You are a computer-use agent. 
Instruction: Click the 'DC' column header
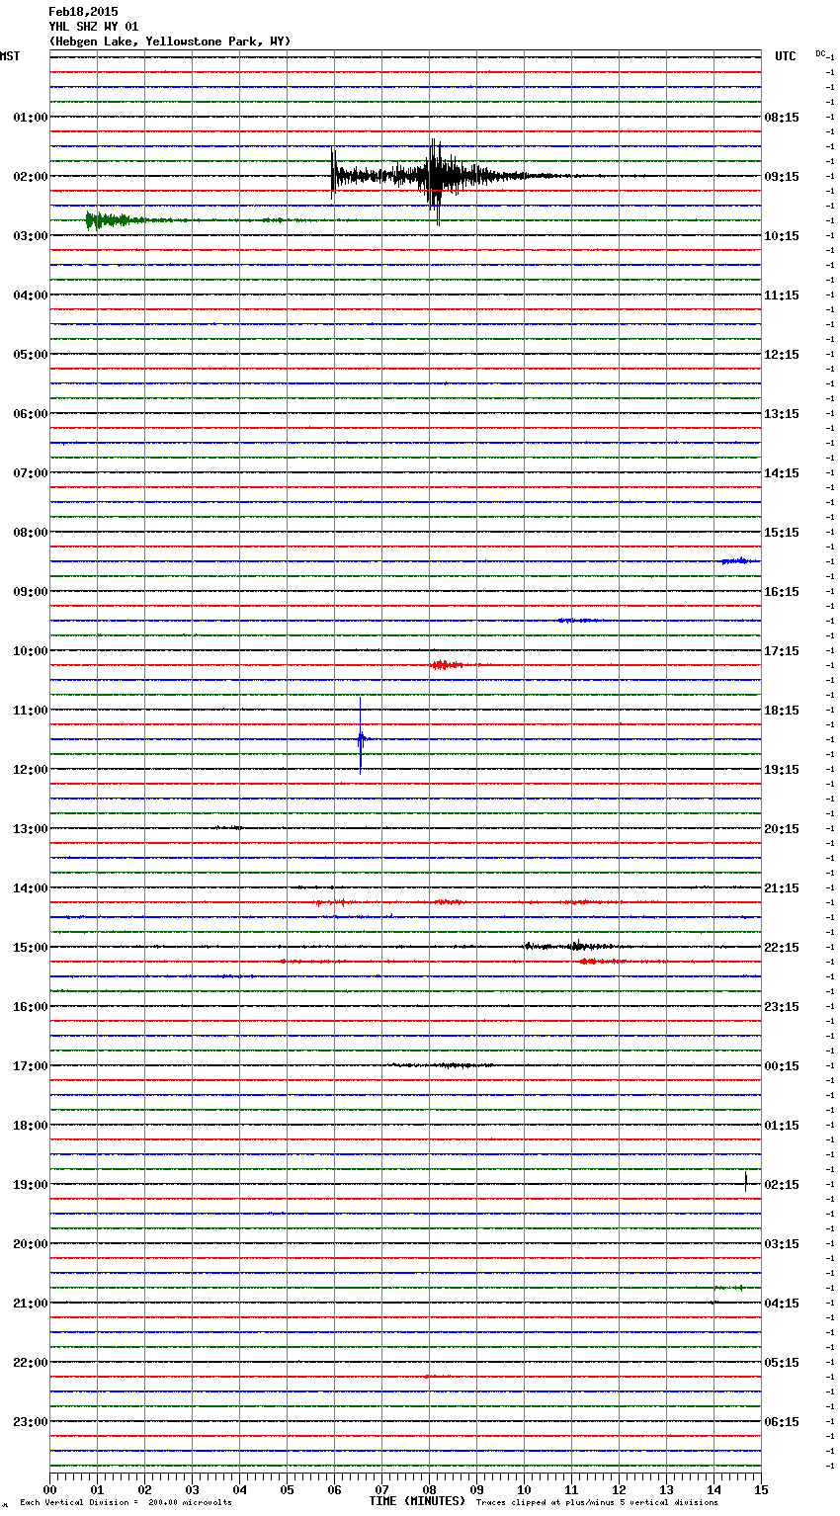pyautogui.click(x=820, y=53)
